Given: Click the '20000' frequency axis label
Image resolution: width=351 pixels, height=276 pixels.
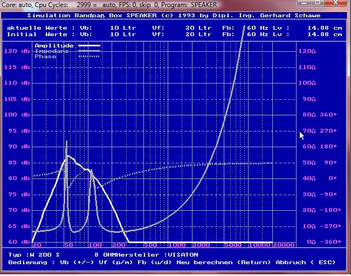Looking at the screenshot, I should coord(284,245).
